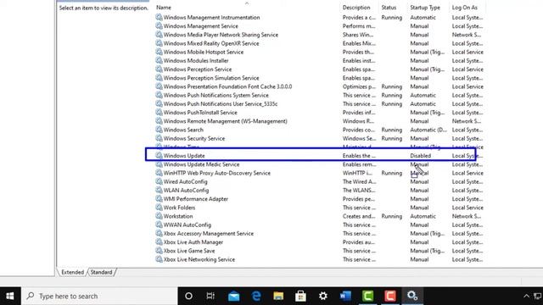Click Disabled startup type of Windows Update
543x305 pixels.
(x=421, y=156)
